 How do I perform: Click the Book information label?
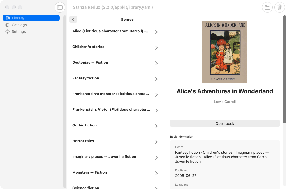point(182,137)
